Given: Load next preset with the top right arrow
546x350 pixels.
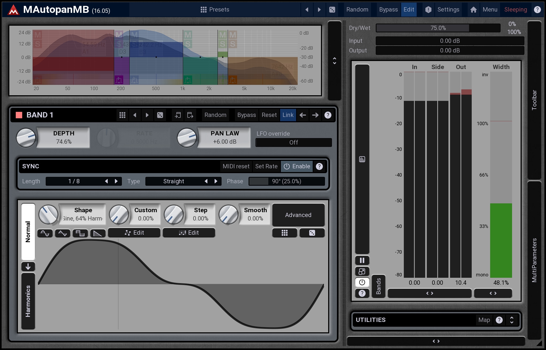Looking at the screenshot, I should (x=319, y=10).
